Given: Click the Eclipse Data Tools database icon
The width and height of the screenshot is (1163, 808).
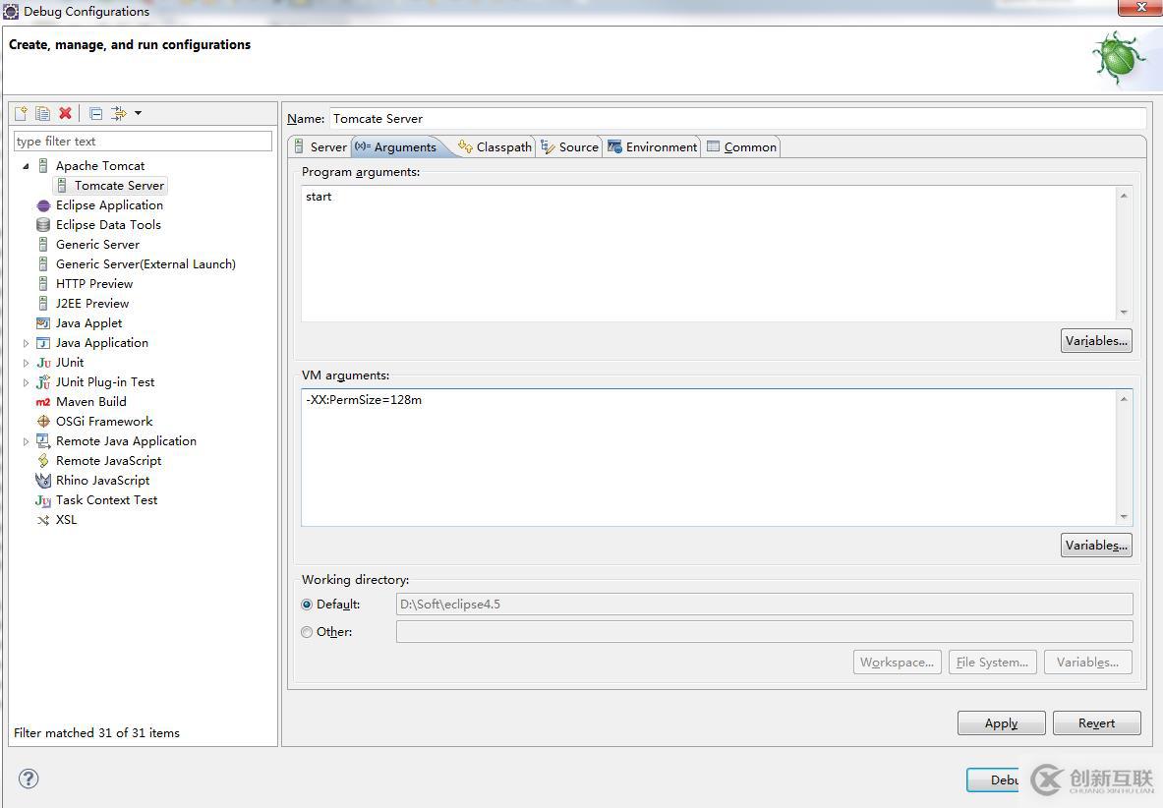Looking at the screenshot, I should tap(43, 225).
